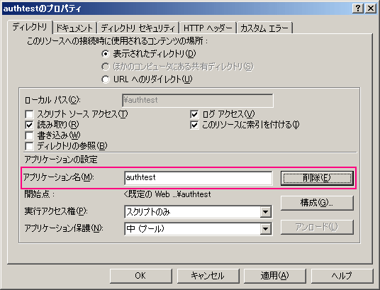The image size is (380, 290).
Task: Expand the アプリケーション保護 dropdown arrow
Action: (x=266, y=228)
